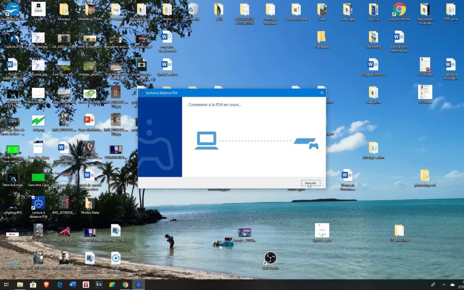Open the Windows Start menu
This screenshot has height=290, width=464.
[2, 285]
